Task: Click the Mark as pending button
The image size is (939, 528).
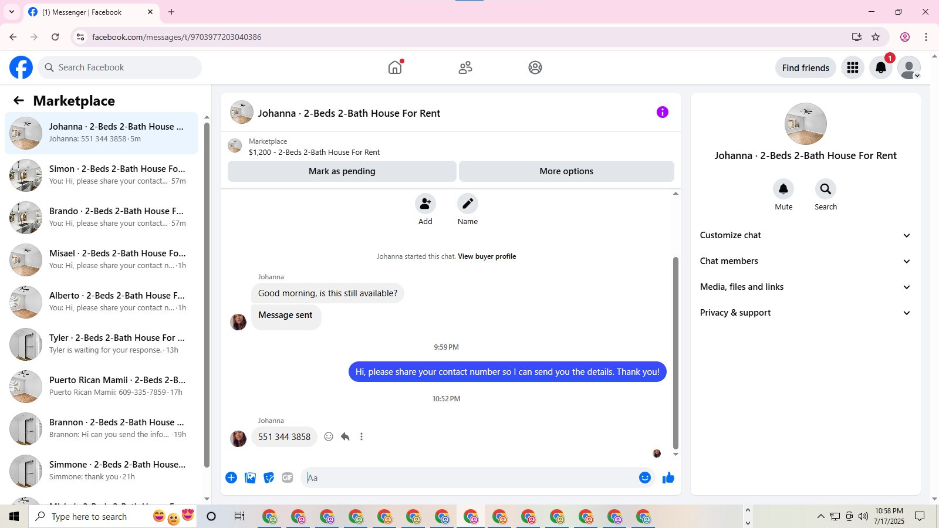Action: pyautogui.click(x=342, y=171)
